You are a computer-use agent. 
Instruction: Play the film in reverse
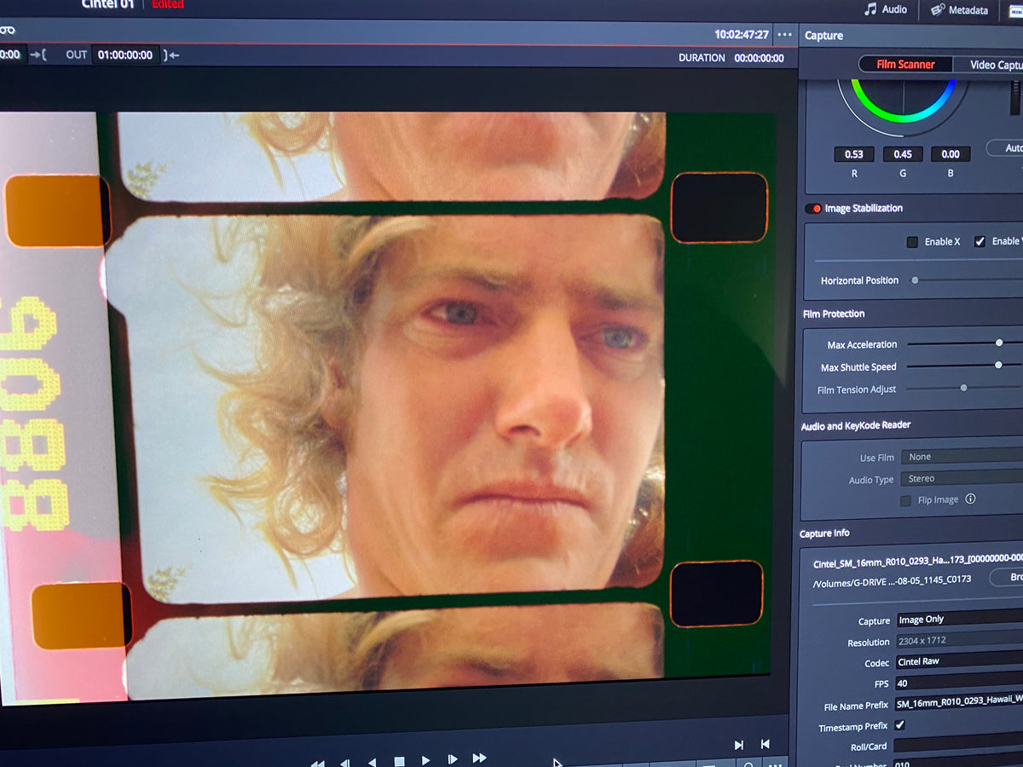pyautogui.click(x=372, y=761)
